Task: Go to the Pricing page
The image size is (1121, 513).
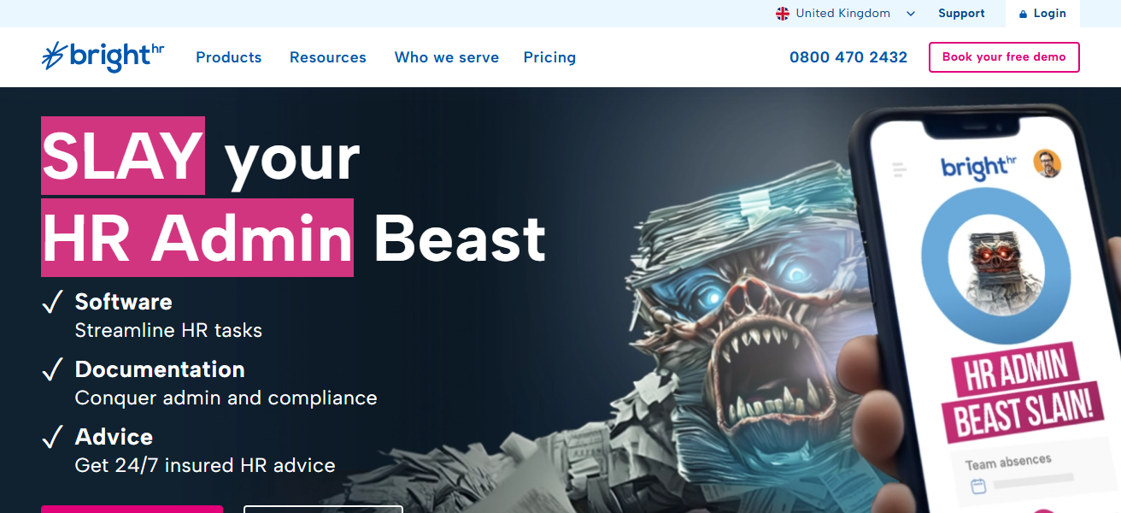Action: 549,57
